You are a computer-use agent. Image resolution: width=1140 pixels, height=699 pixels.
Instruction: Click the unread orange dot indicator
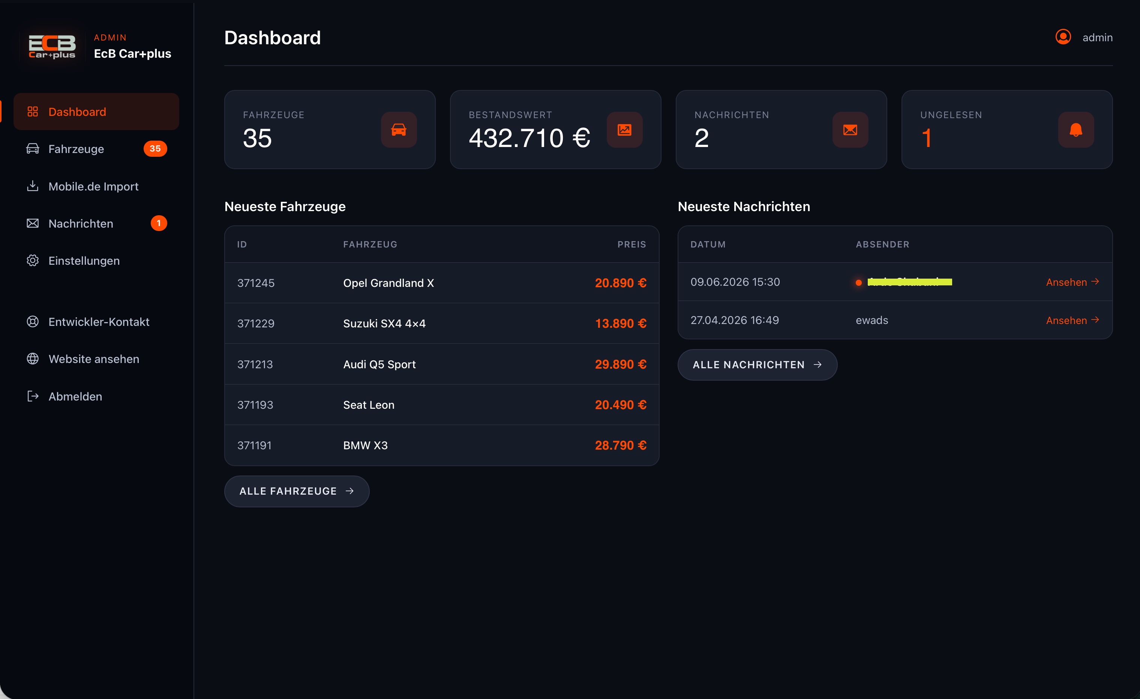pyautogui.click(x=859, y=282)
